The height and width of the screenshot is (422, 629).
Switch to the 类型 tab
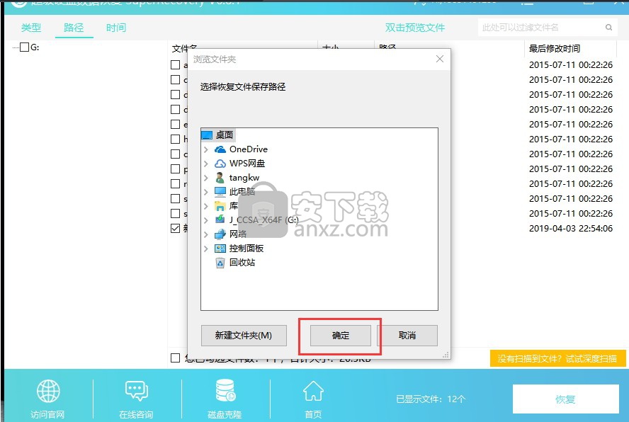point(31,28)
